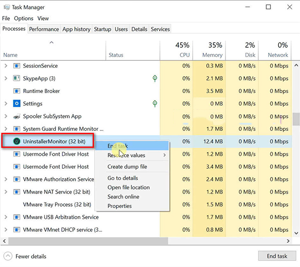Viewport: 300px width, 267px height.
Task: Choose Properties in context menu
Action: (132, 206)
